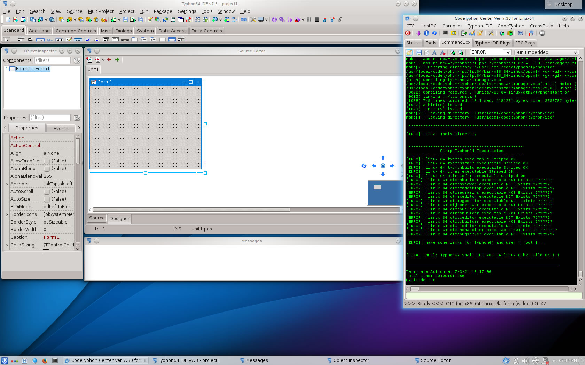Click the red power icon in CodeTyphon Center

tap(408, 33)
